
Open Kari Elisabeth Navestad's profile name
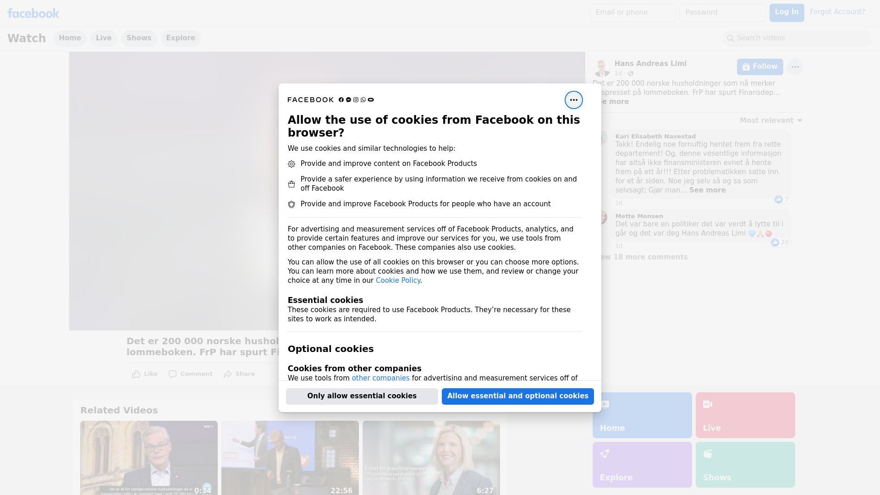point(655,137)
